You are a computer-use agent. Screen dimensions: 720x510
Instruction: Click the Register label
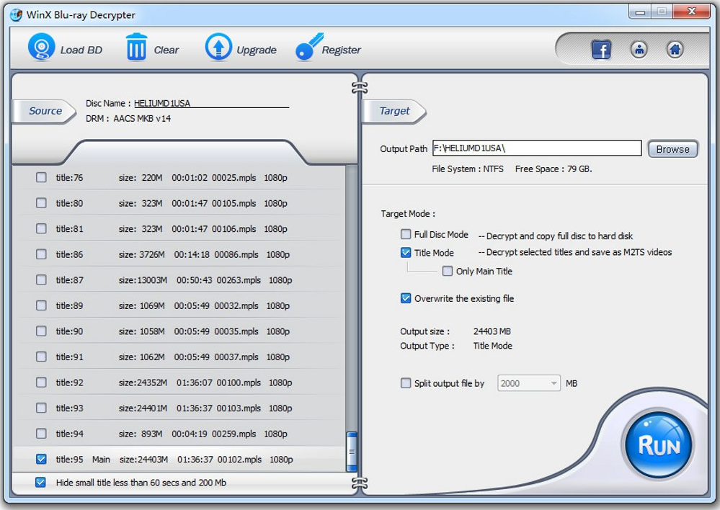[x=341, y=50]
